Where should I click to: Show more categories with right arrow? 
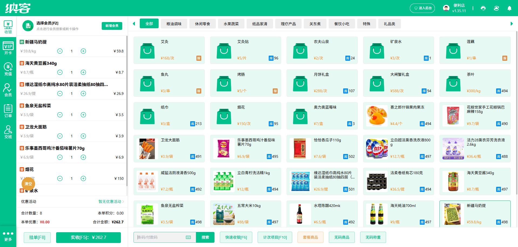pos(512,24)
